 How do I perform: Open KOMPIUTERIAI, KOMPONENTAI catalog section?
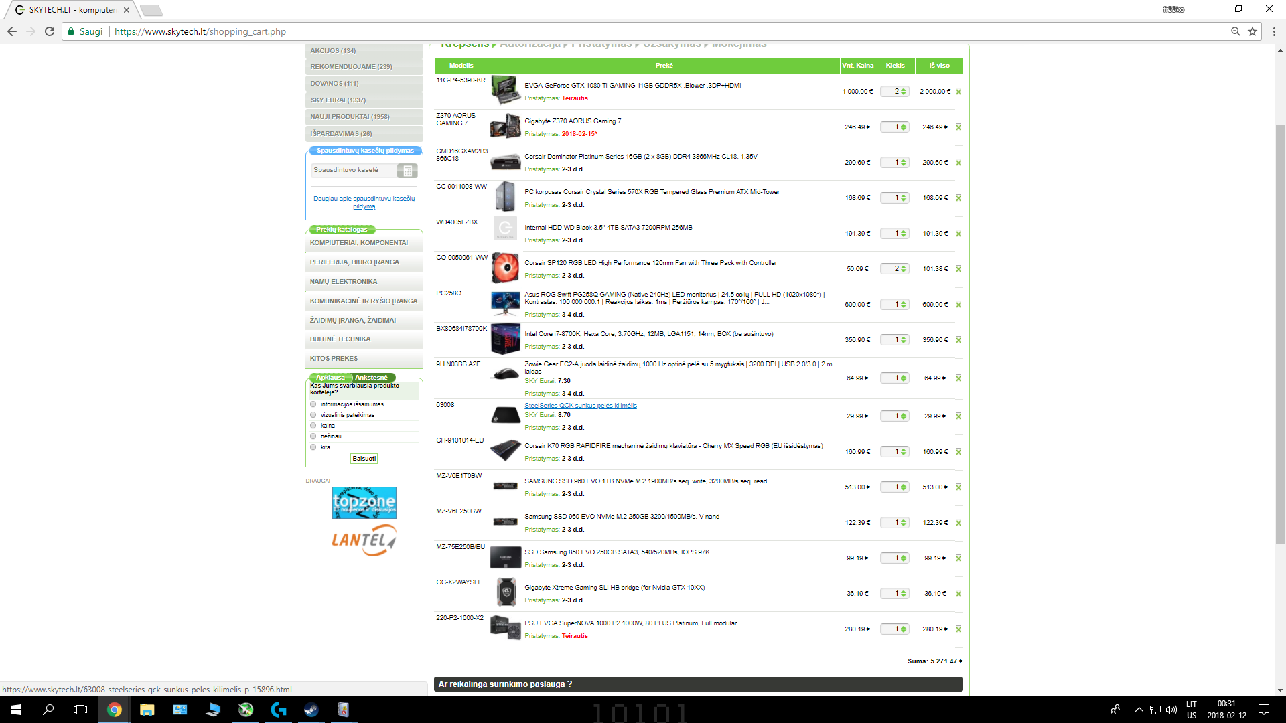tap(364, 243)
